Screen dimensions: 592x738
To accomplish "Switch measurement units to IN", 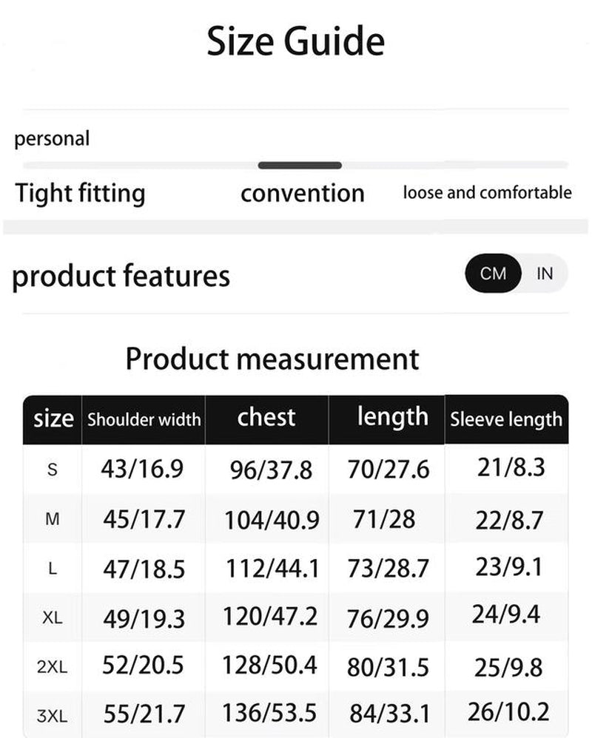I will pos(545,274).
